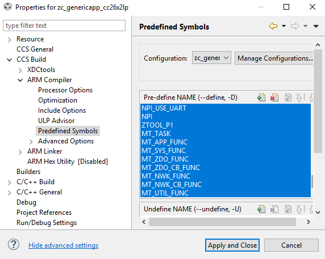This screenshot has width=325, height=259.
Task: Select the ZTOOL_P1 symbol
Action: (226, 125)
